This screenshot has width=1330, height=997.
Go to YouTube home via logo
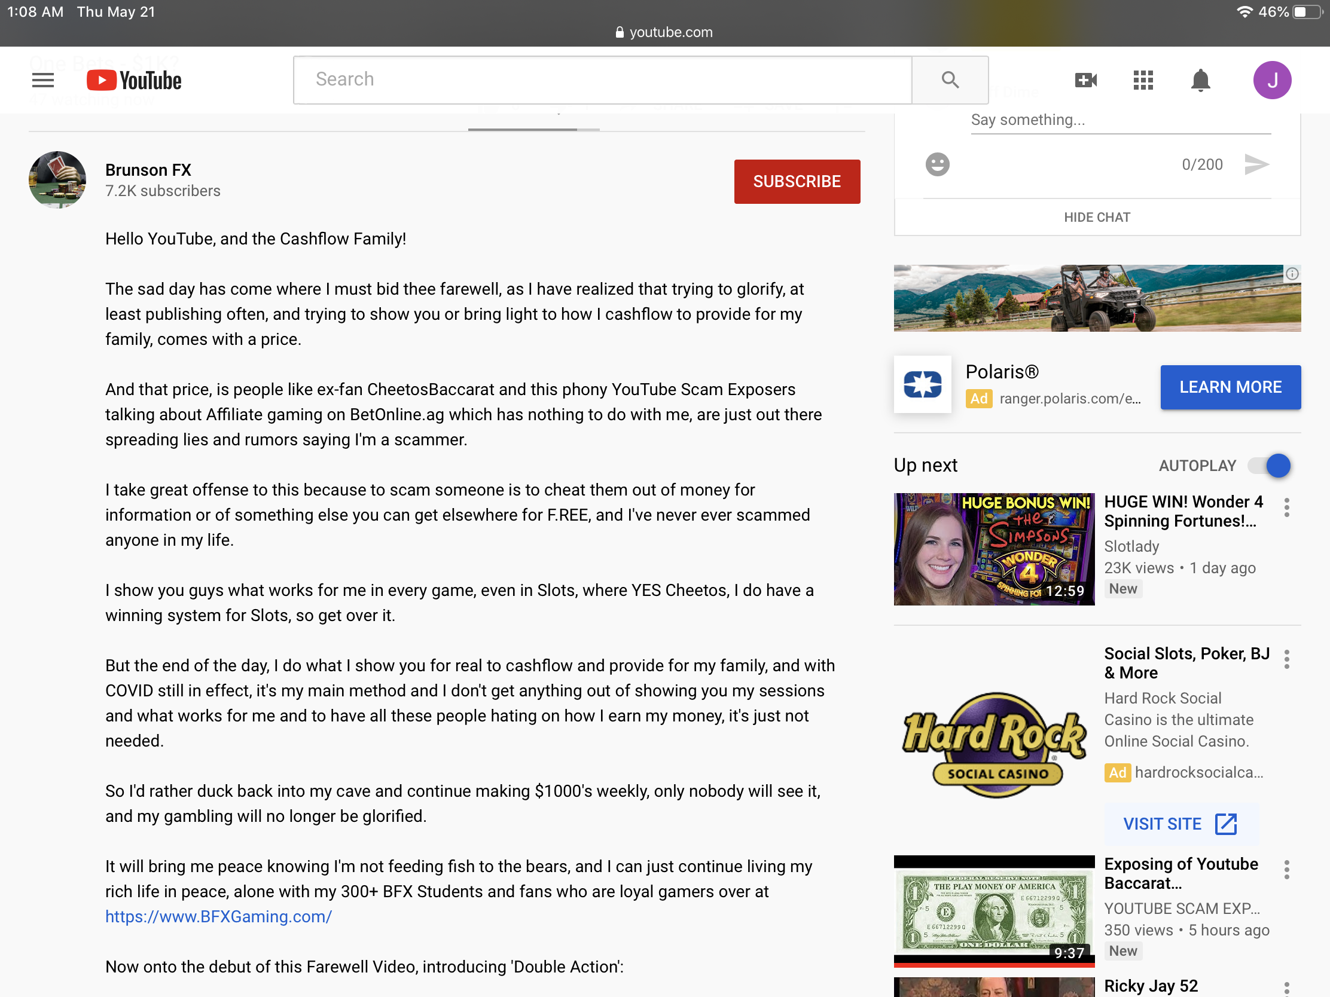click(134, 80)
